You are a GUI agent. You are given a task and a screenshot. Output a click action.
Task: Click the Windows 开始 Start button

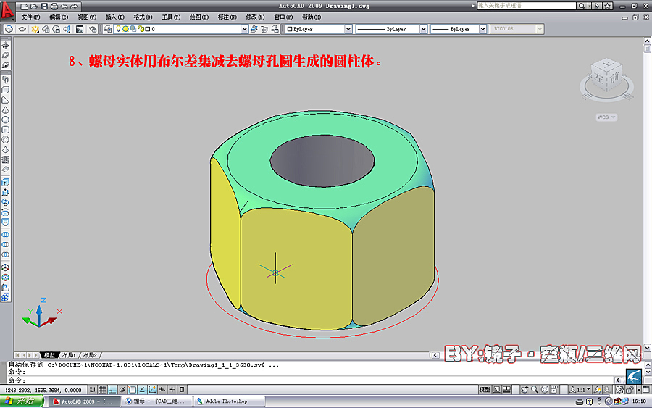point(22,401)
